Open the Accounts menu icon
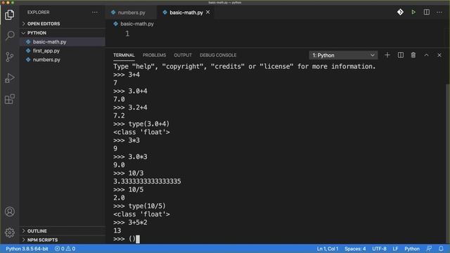This screenshot has width=450, height=253. point(9,212)
